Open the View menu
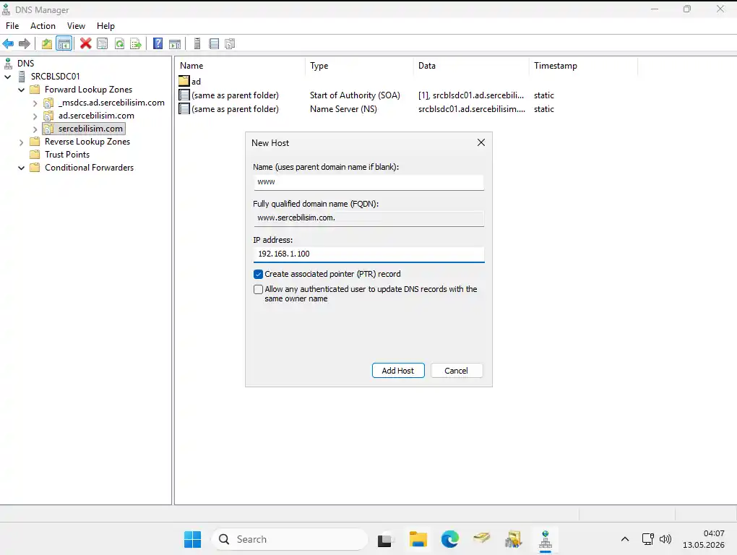The width and height of the screenshot is (737, 555). (x=76, y=26)
